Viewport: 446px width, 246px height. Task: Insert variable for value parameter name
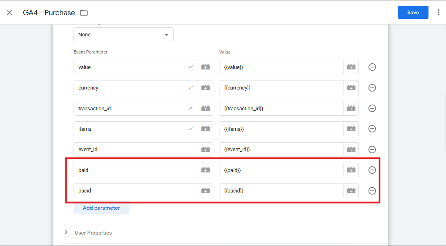(205, 67)
